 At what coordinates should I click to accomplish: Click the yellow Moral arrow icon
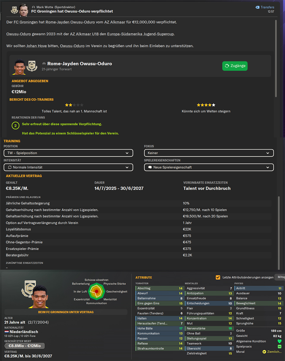click(x=264, y=352)
